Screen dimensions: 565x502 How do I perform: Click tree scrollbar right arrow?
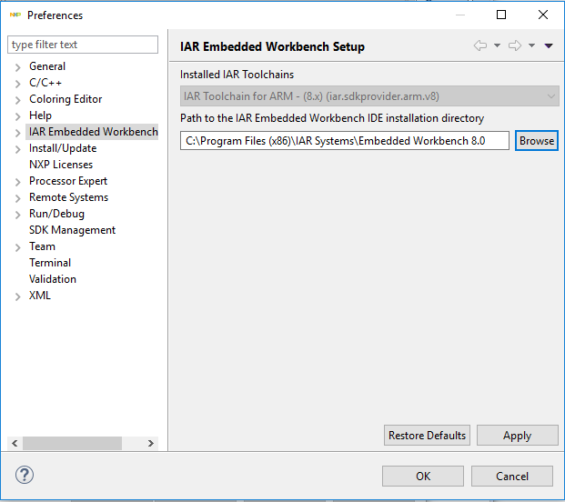click(x=151, y=443)
